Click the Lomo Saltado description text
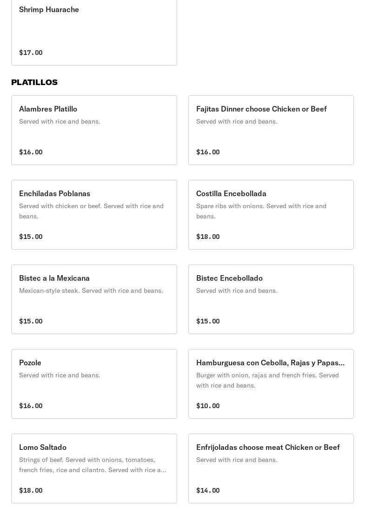This screenshot has height=508, width=365. pyautogui.click(x=93, y=465)
